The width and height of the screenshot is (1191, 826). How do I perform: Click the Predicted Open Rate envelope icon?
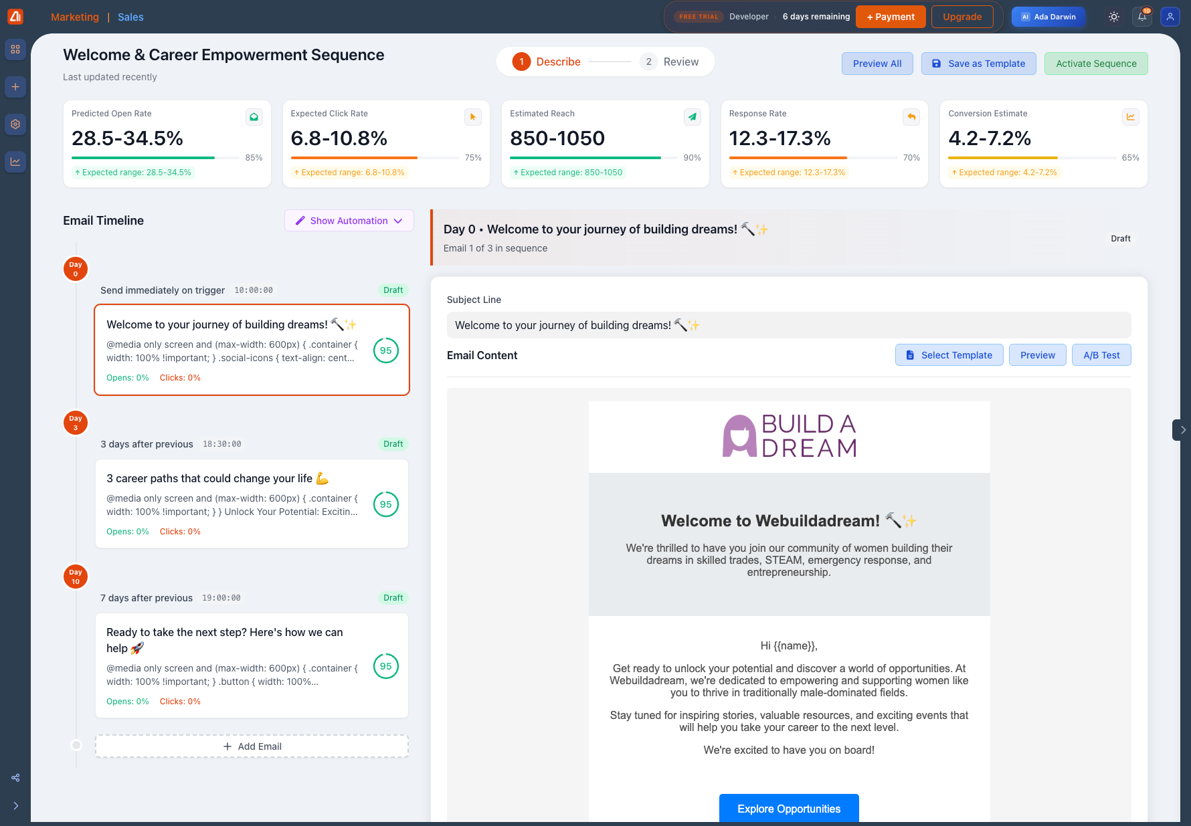(x=254, y=117)
